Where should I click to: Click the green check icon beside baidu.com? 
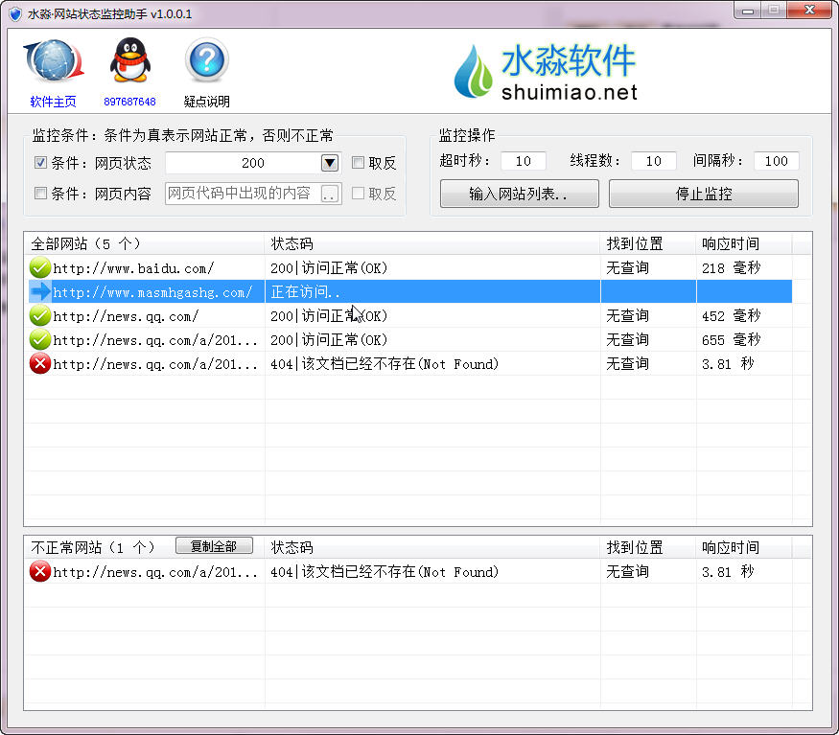(40, 268)
